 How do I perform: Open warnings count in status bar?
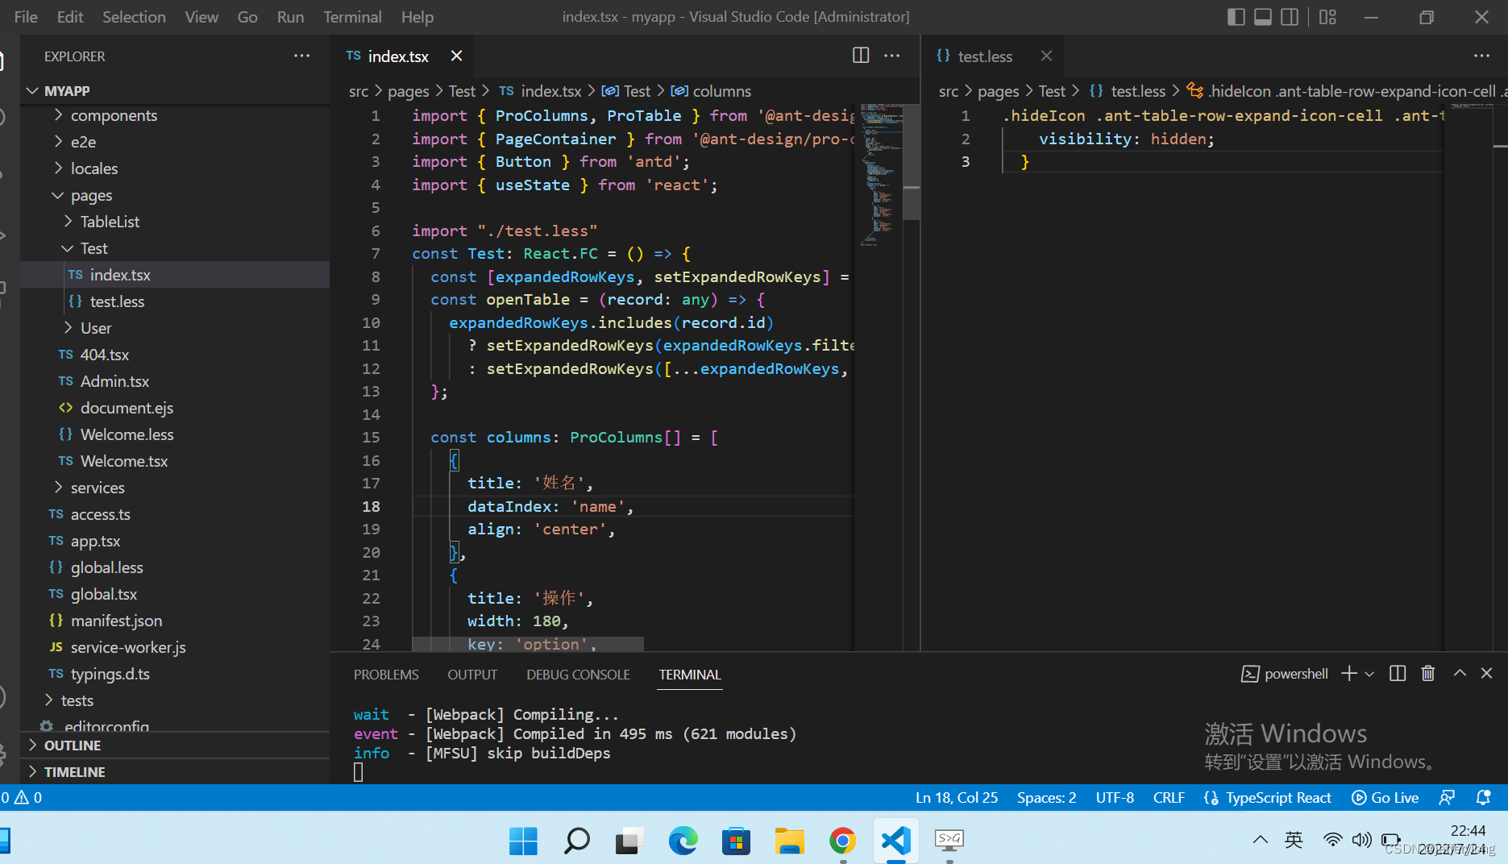[29, 797]
